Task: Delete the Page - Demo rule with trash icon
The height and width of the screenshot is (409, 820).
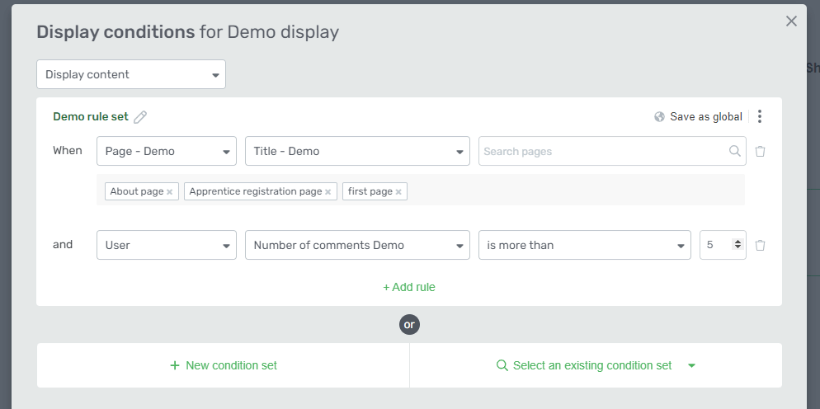Action: pos(761,152)
